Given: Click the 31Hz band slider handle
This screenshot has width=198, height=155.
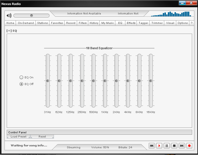Looking at the screenshot, I should pyautogui.click(x=48, y=81).
